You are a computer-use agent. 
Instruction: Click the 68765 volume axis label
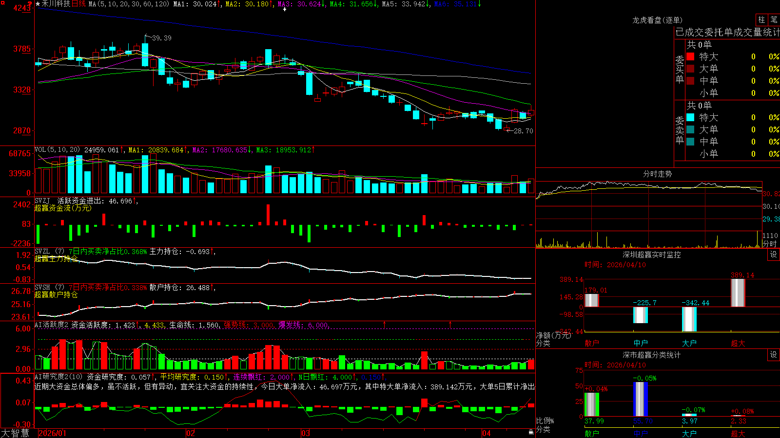20,153
